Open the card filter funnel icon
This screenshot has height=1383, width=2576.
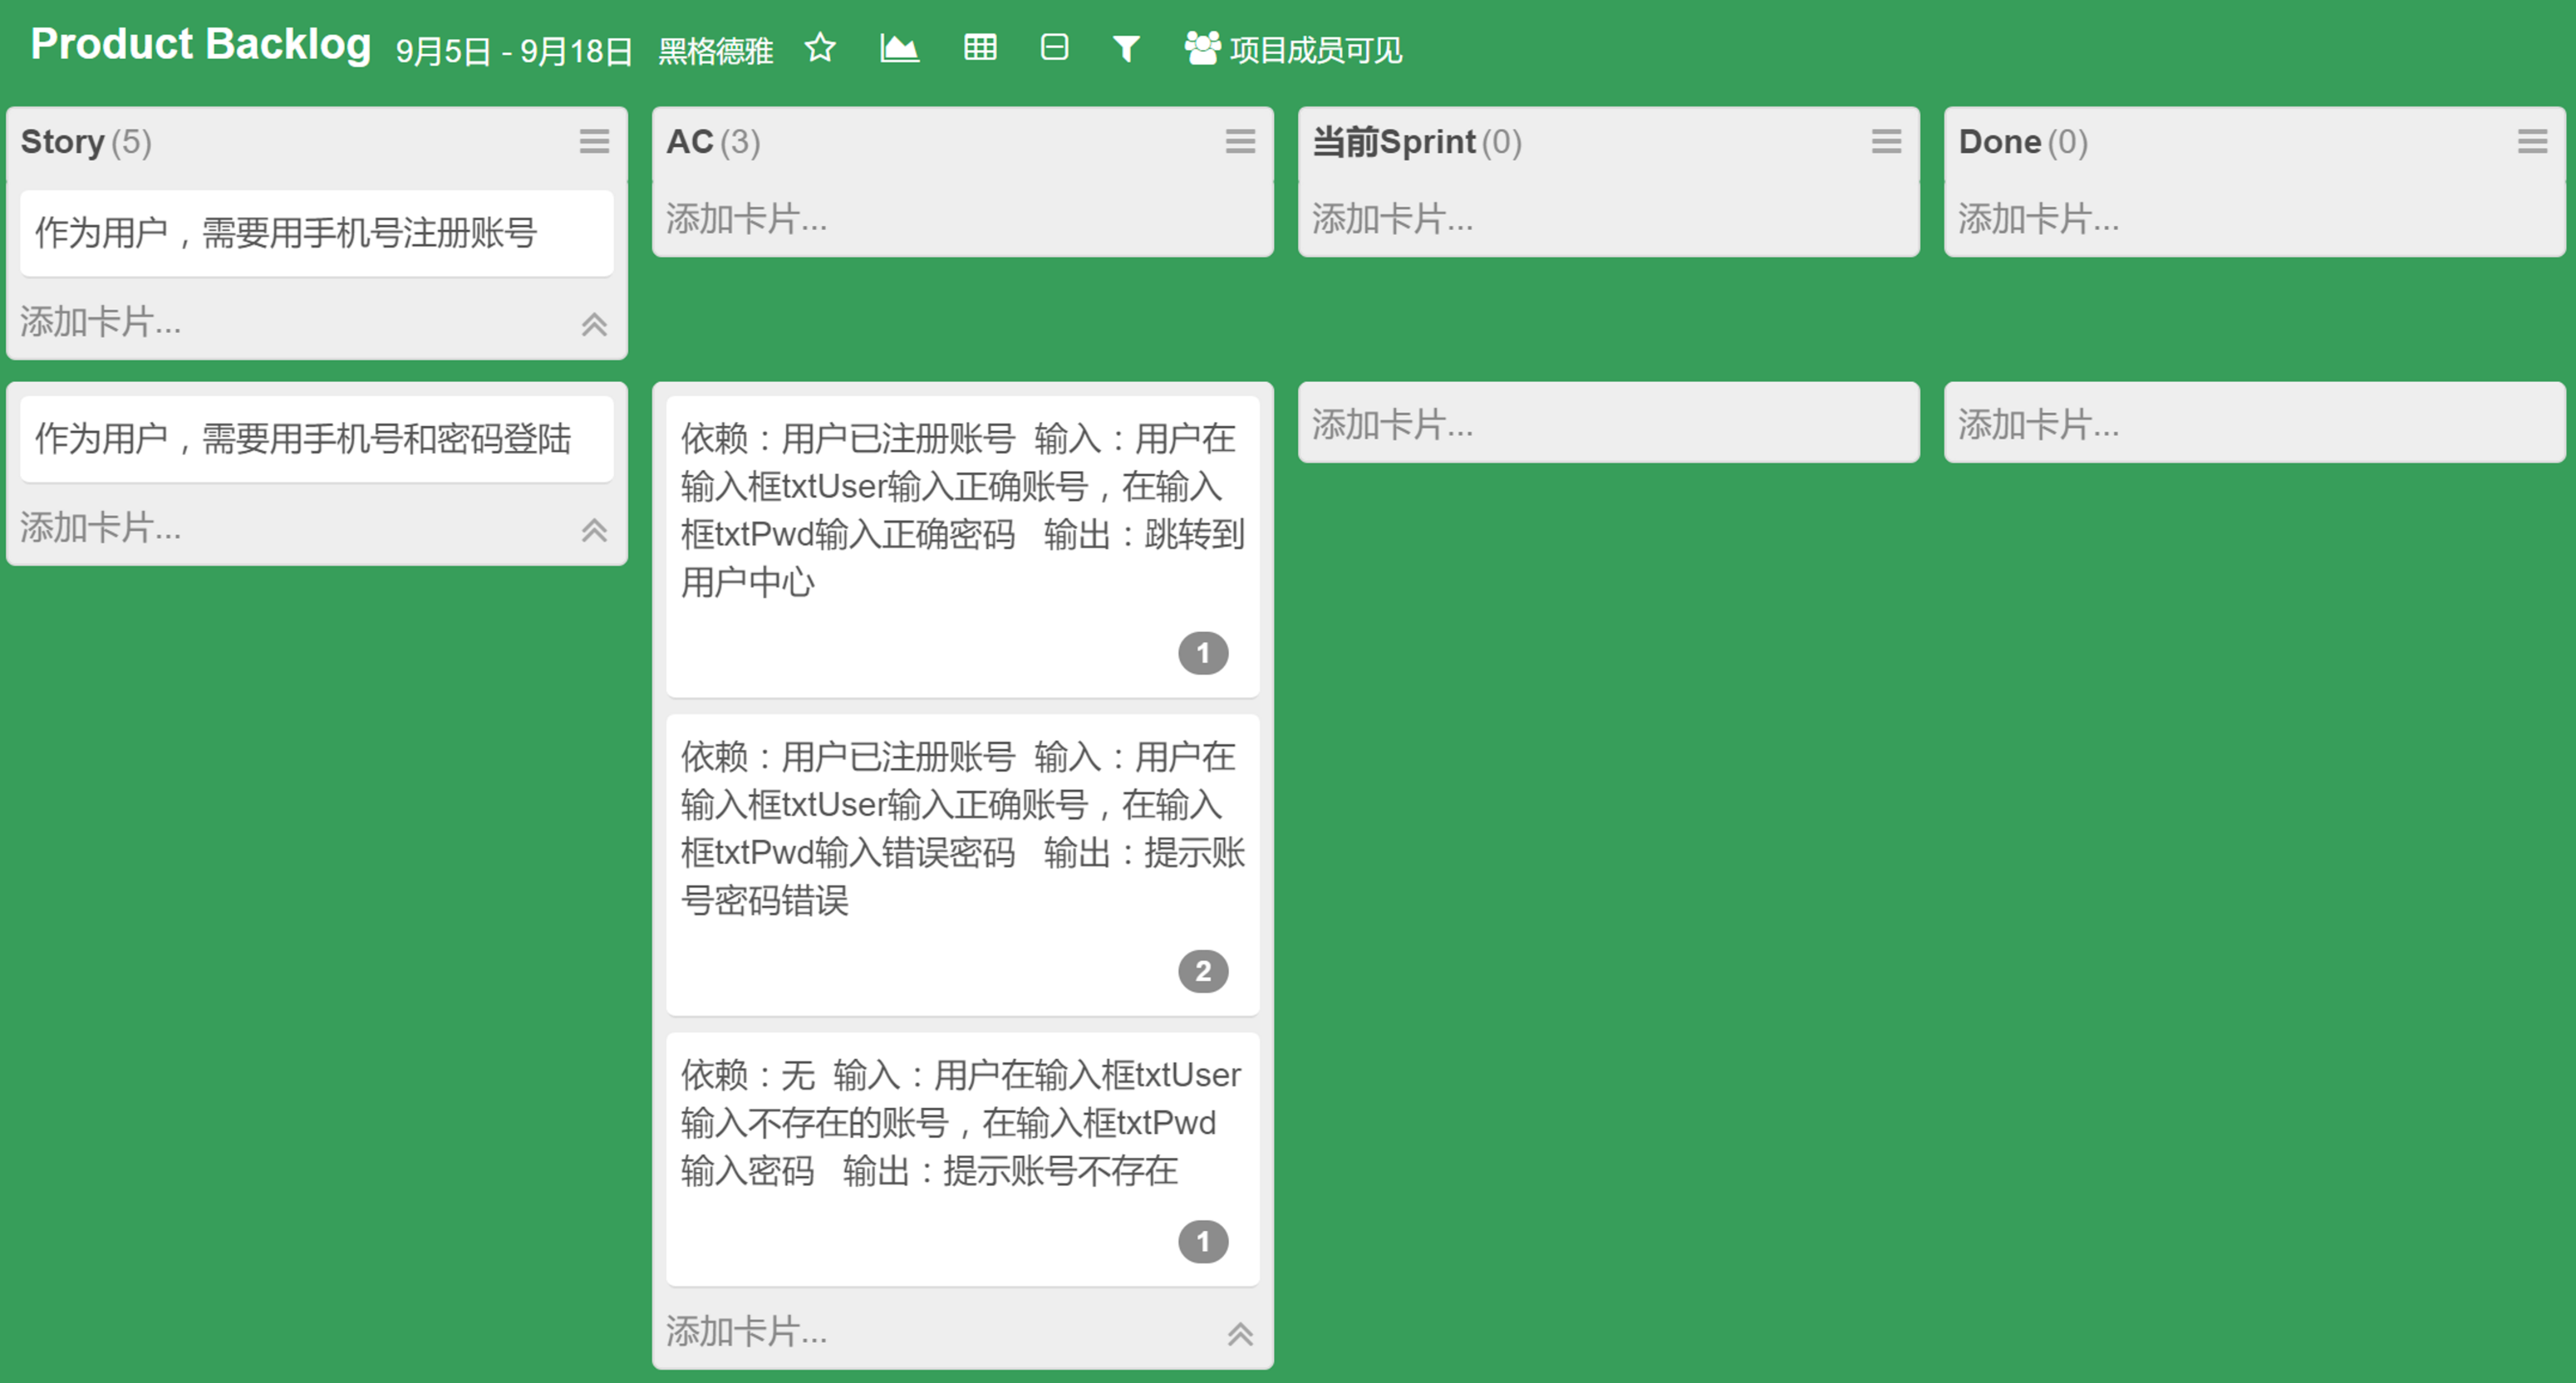pos(1126,48)
